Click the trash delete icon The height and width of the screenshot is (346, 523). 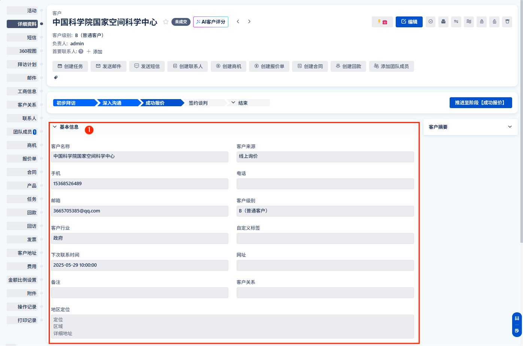[x=507, y=22]
